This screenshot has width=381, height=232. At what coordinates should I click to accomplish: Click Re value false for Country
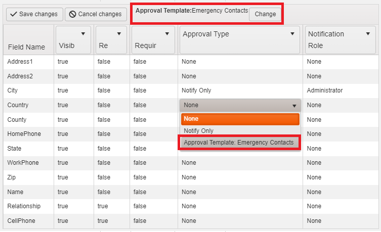click(x=104, y=105)
